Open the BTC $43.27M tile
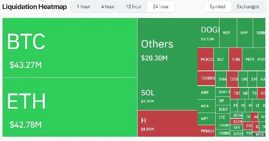 coord(70,48)
